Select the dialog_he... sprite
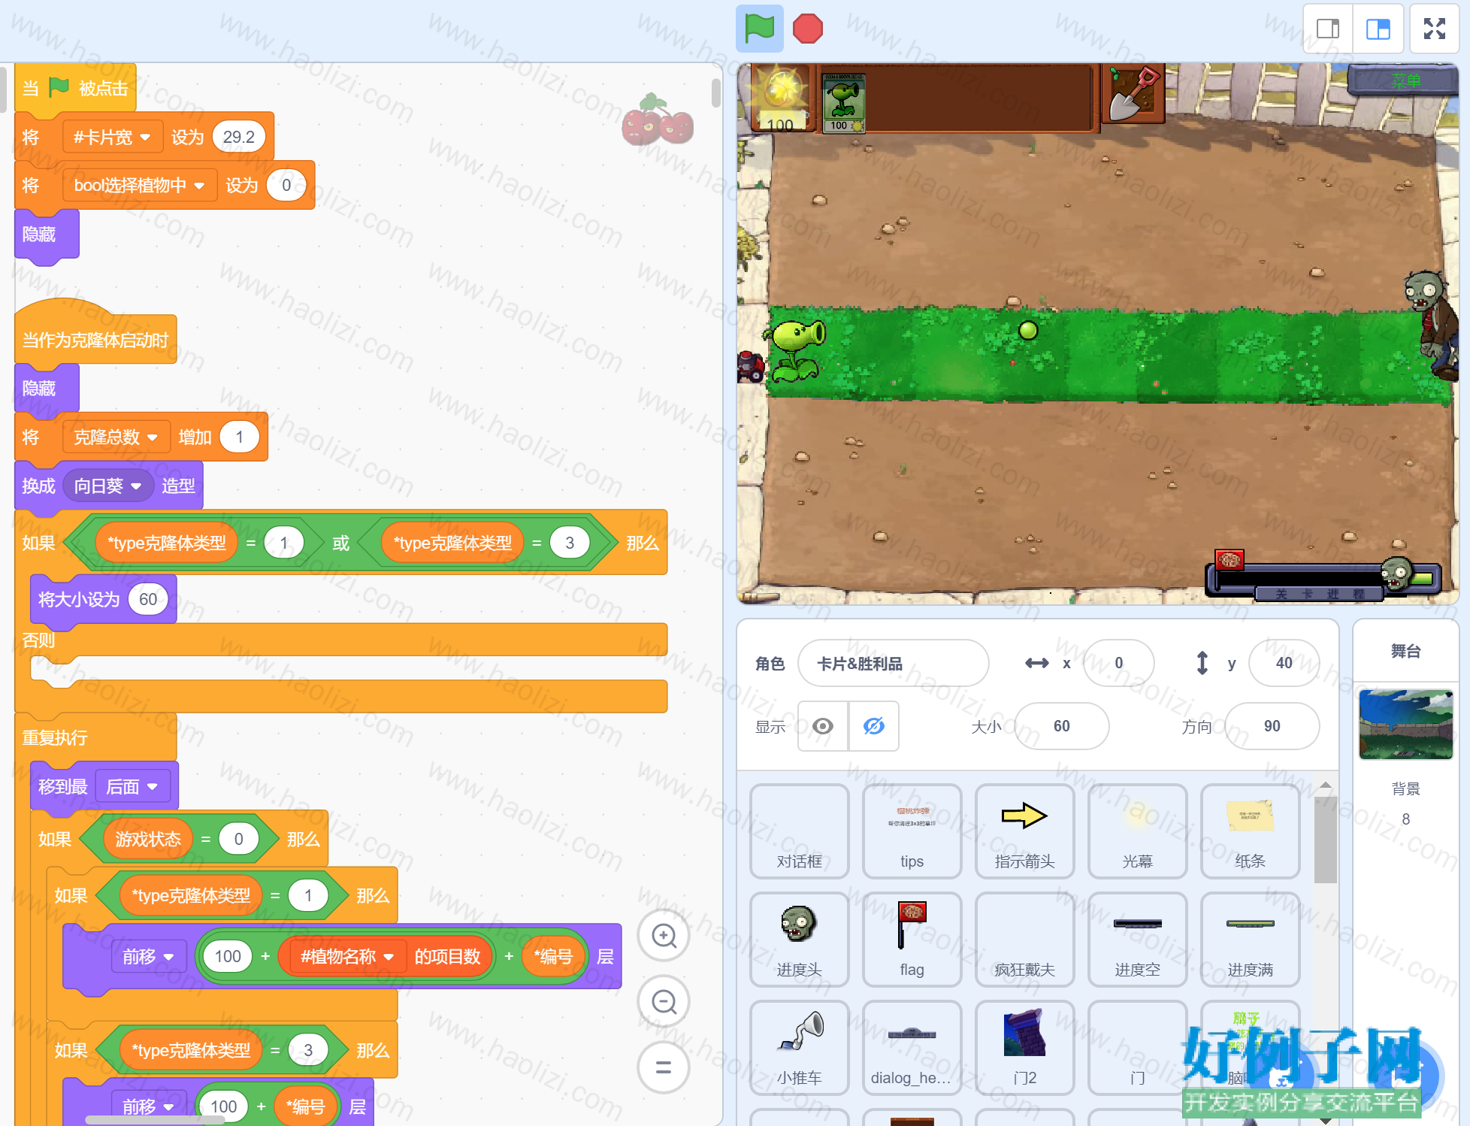 (912, 1048)
